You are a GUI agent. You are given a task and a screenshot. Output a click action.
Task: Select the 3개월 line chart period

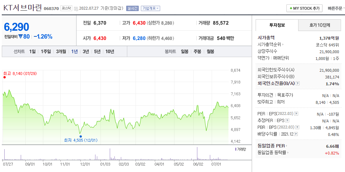(61, 52)
